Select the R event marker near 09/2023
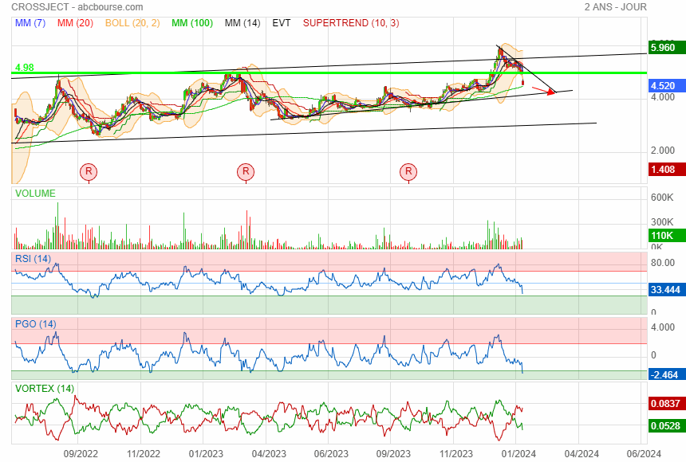 pos(408,171)
